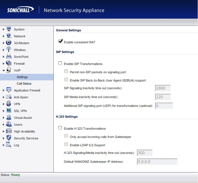Click the System monitor icon

[9, 29]
